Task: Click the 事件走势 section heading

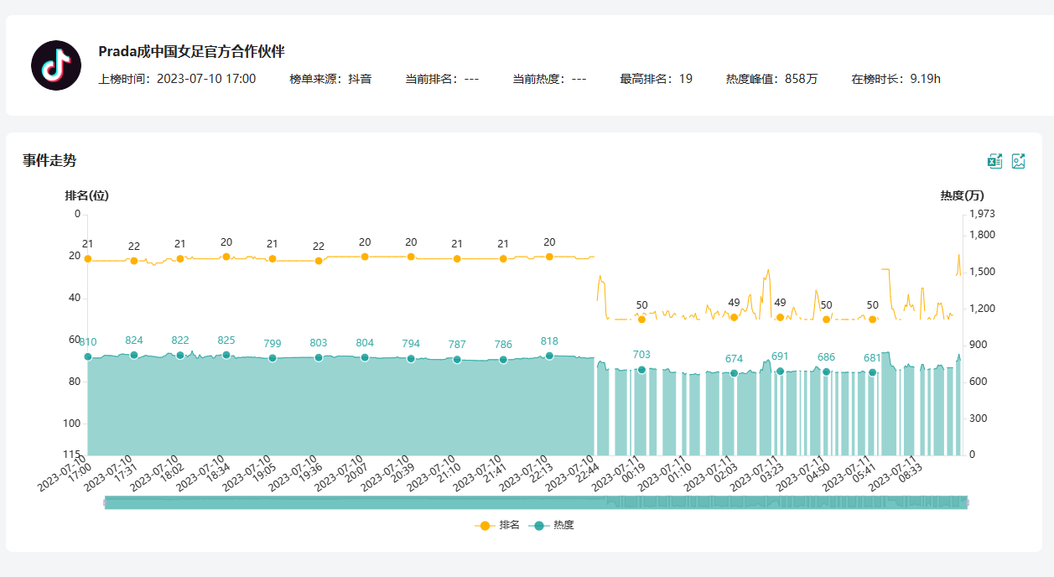Action: pyautogui.click(x=49, y=160)
